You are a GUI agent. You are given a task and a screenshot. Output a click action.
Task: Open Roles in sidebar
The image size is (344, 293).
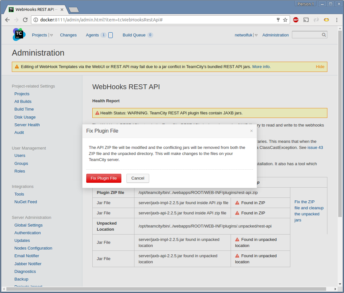pos(19,171)
